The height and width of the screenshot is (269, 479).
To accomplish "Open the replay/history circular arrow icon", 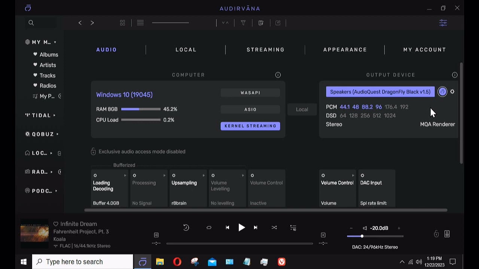I will 186,228.
